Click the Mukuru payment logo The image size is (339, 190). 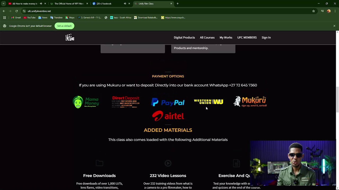[250, 102]
